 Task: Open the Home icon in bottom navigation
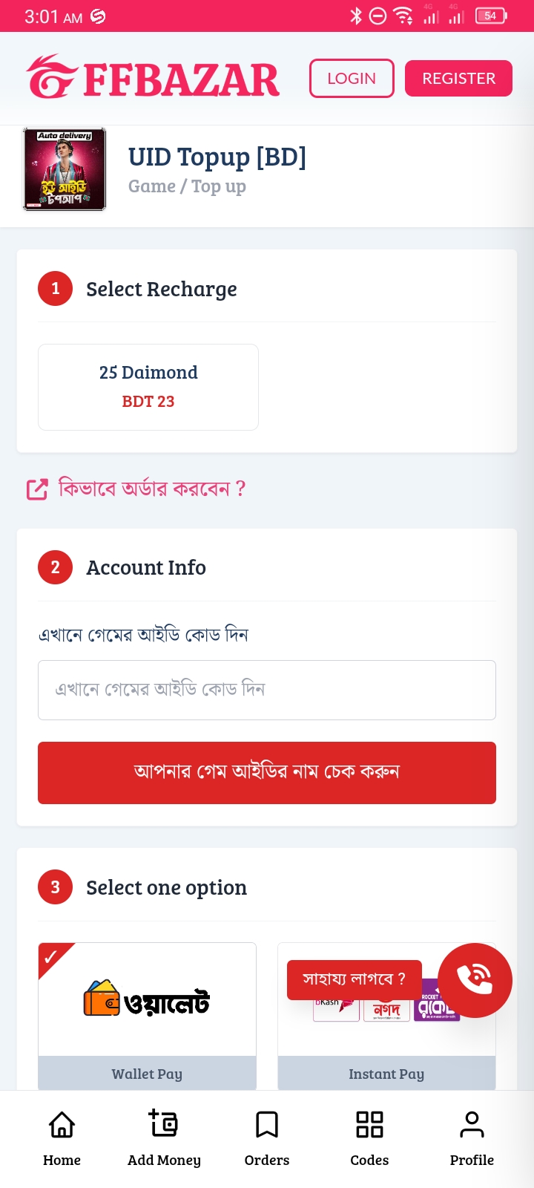coord(62,1125)
